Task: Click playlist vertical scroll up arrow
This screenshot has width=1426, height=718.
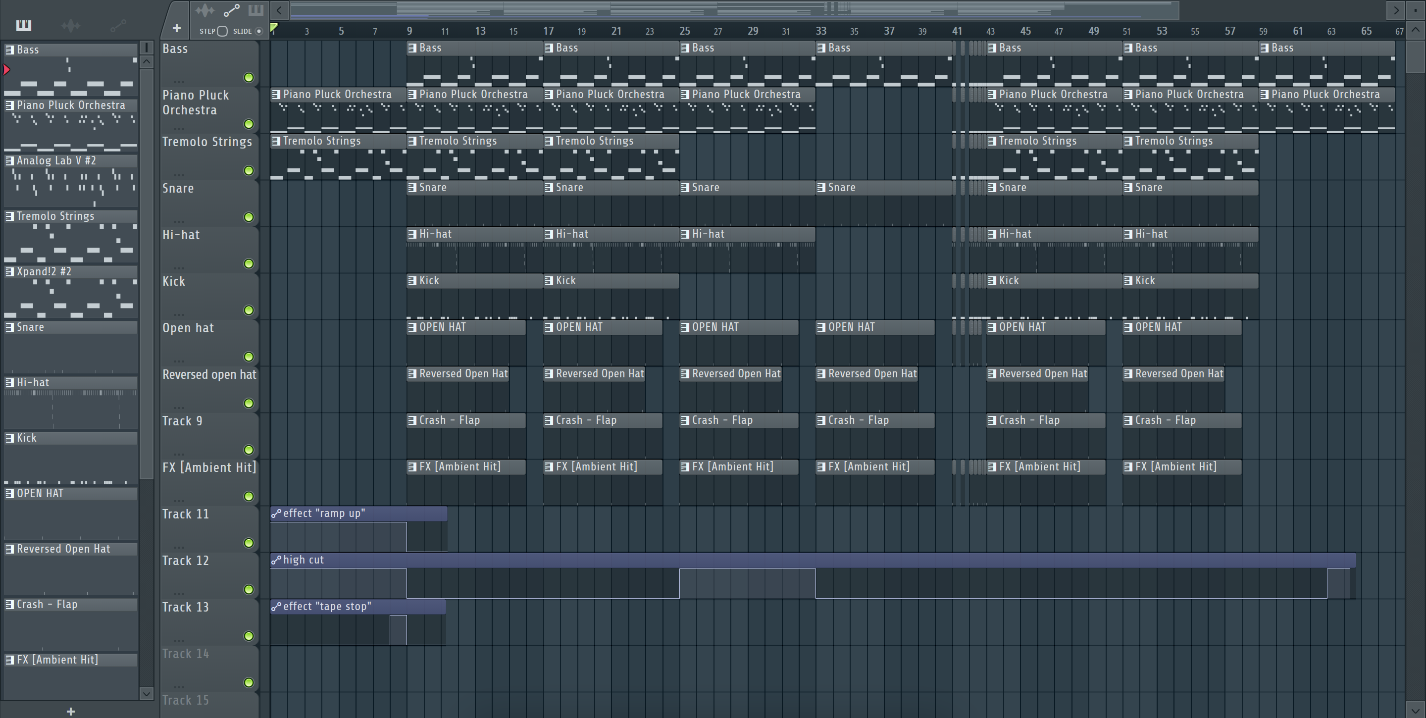Action: (1416, 30)
